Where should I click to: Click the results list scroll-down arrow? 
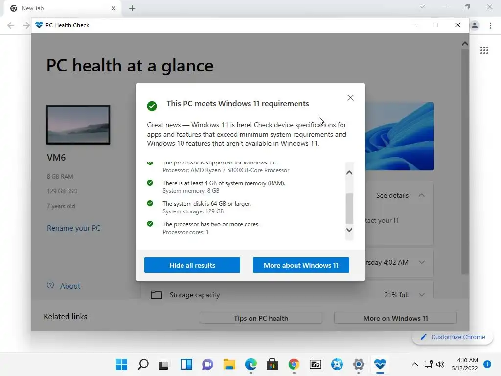(349, 230)
